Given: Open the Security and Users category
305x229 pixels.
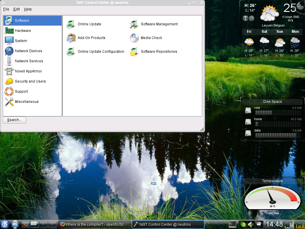Looking at the screenshot, I should pyautogui.click(x=32, y=81).
